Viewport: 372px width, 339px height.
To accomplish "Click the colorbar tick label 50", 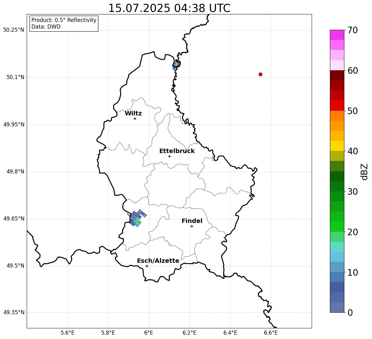I will click(x=353, y=111).
